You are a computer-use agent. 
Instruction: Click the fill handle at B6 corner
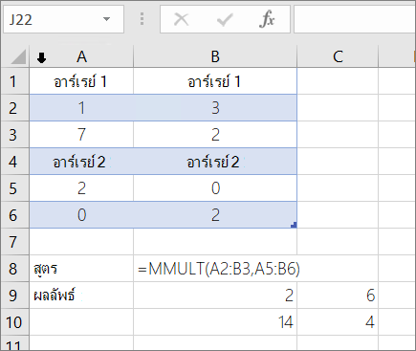point(294,225)
